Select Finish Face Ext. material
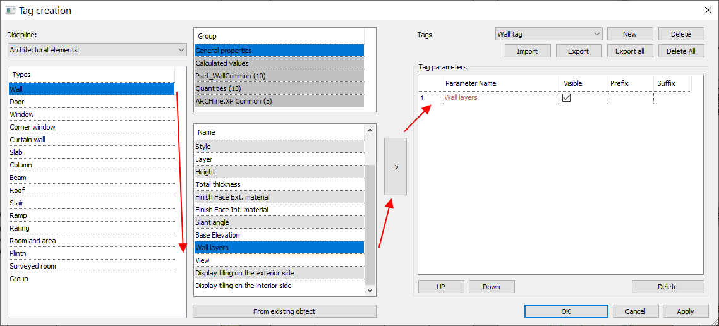 point(279,196)
